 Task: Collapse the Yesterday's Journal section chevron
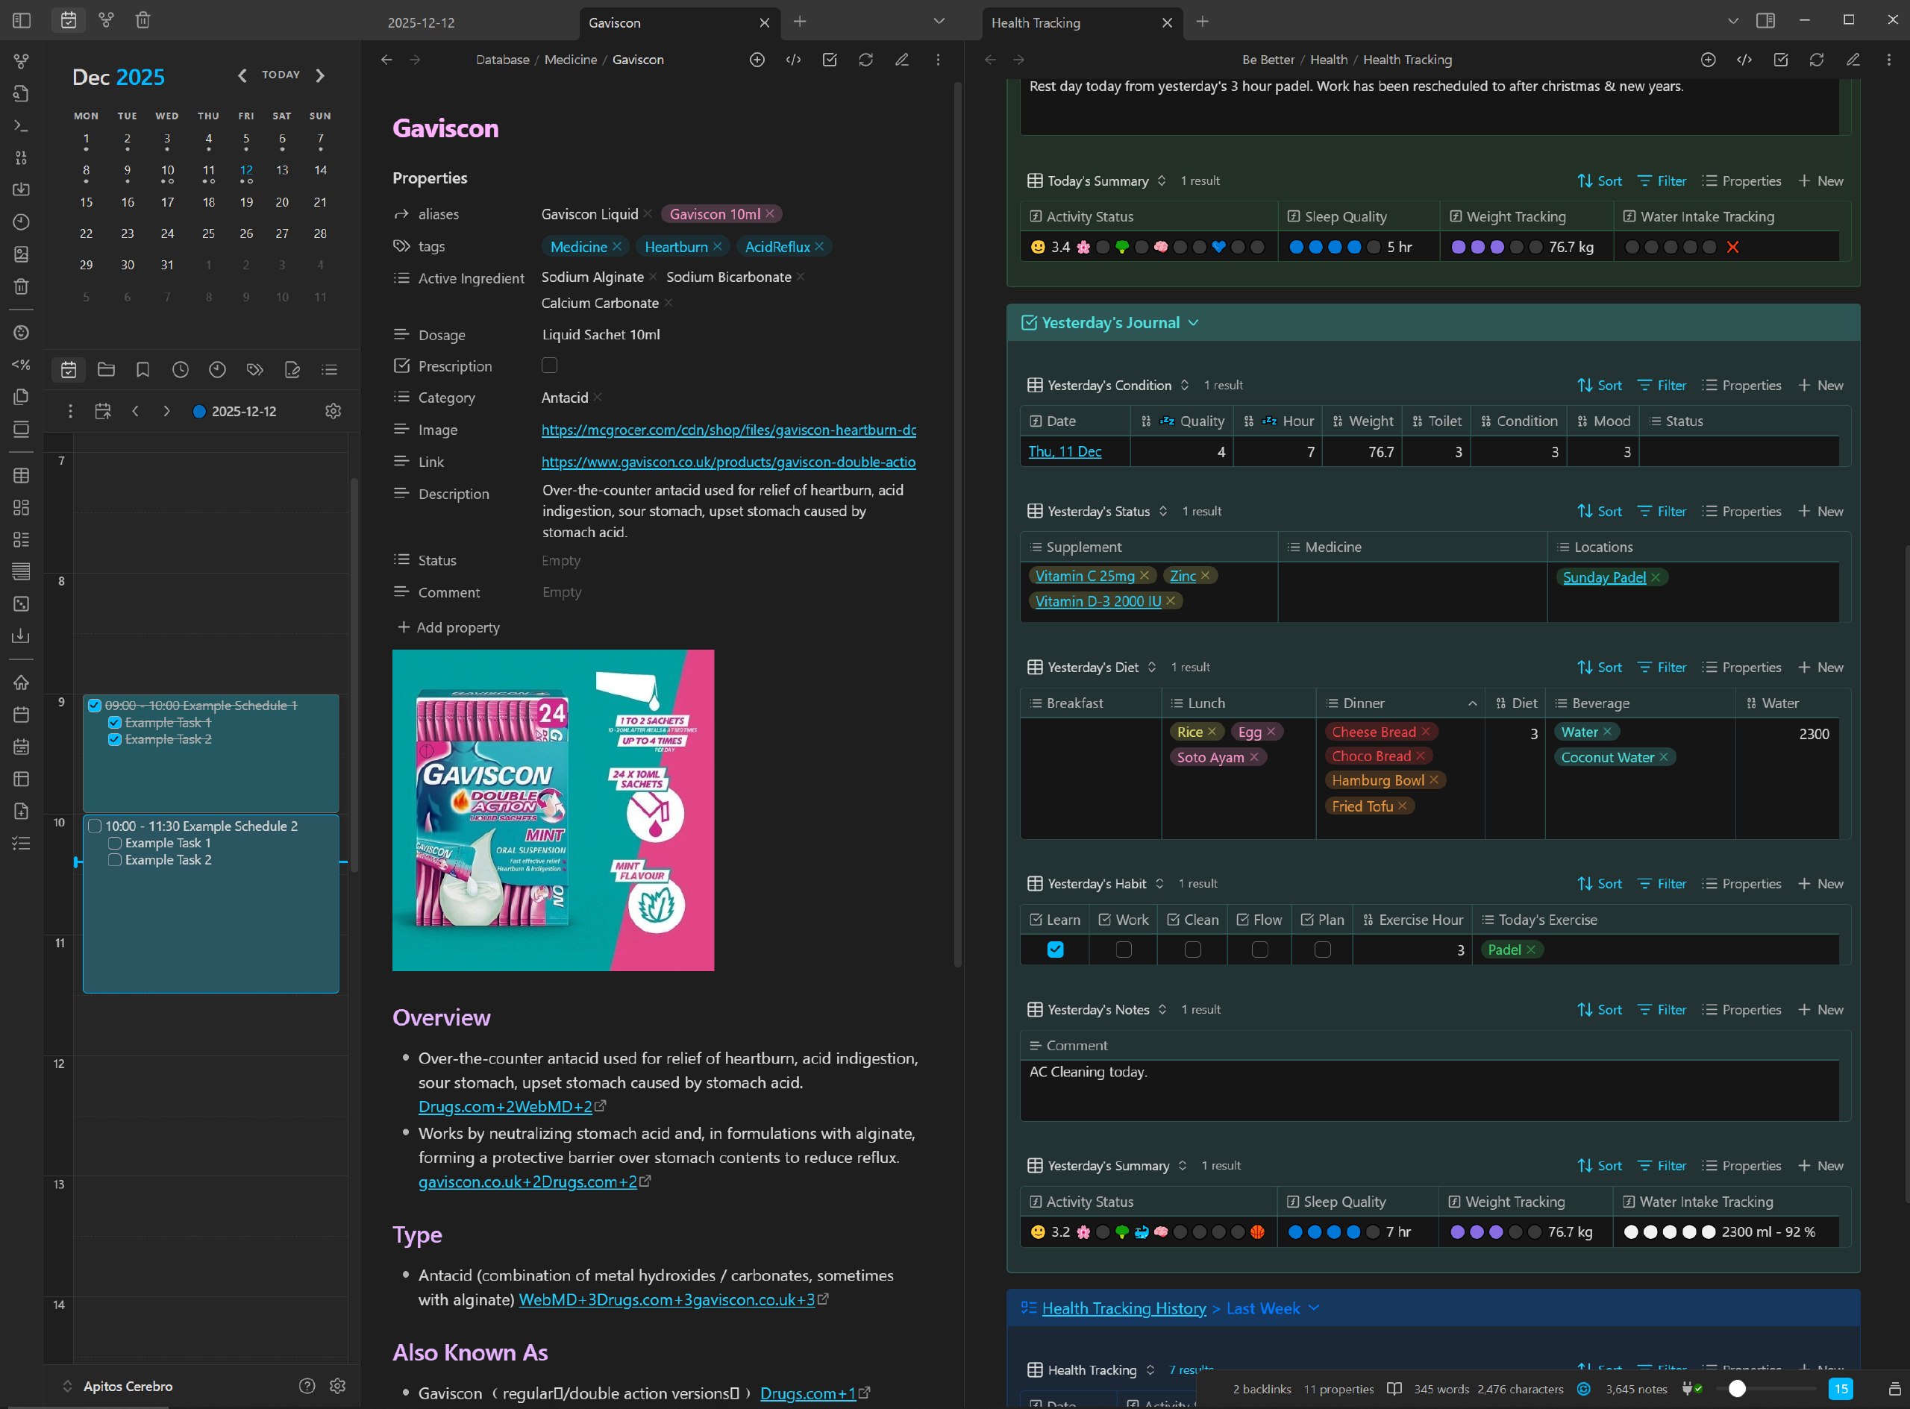[x=1194, y=322]
